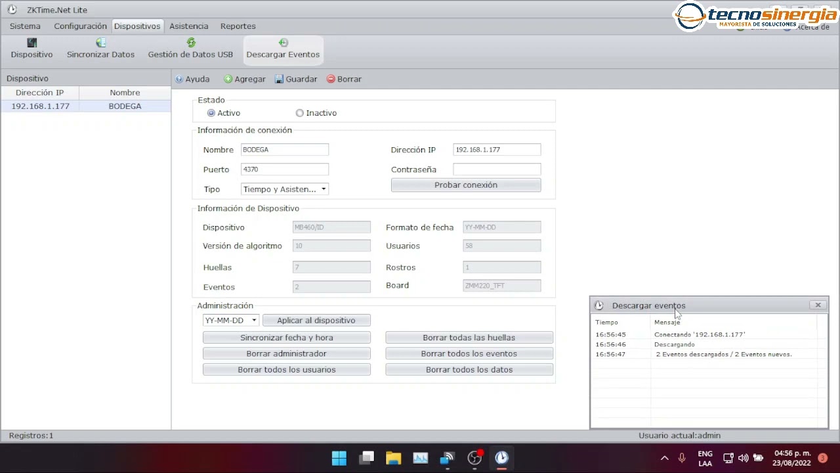Click the Dirección IP column header
This screenshot has width=840, height=473.
40,93
